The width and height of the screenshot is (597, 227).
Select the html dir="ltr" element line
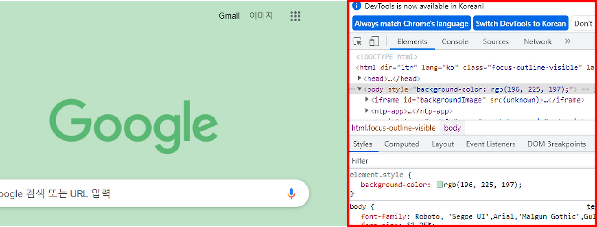click(472, 68)
